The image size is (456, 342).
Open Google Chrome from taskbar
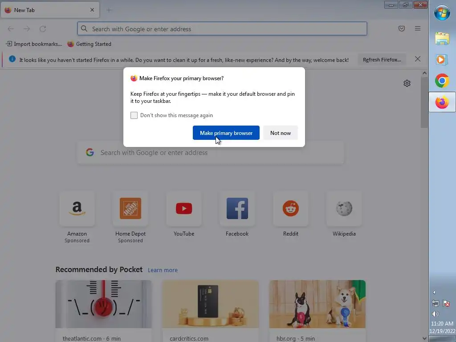(x=442, y=81)
